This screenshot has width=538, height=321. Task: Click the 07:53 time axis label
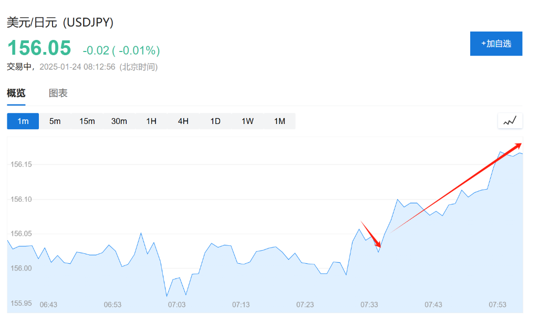[x=498, y=305]
